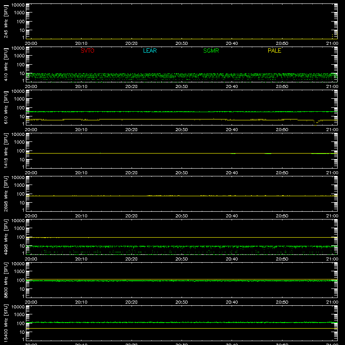Click the yellow PALE trace in 15400 MHz panel
The height and width of the screenshot is (345, 345).
click(182, 329)
